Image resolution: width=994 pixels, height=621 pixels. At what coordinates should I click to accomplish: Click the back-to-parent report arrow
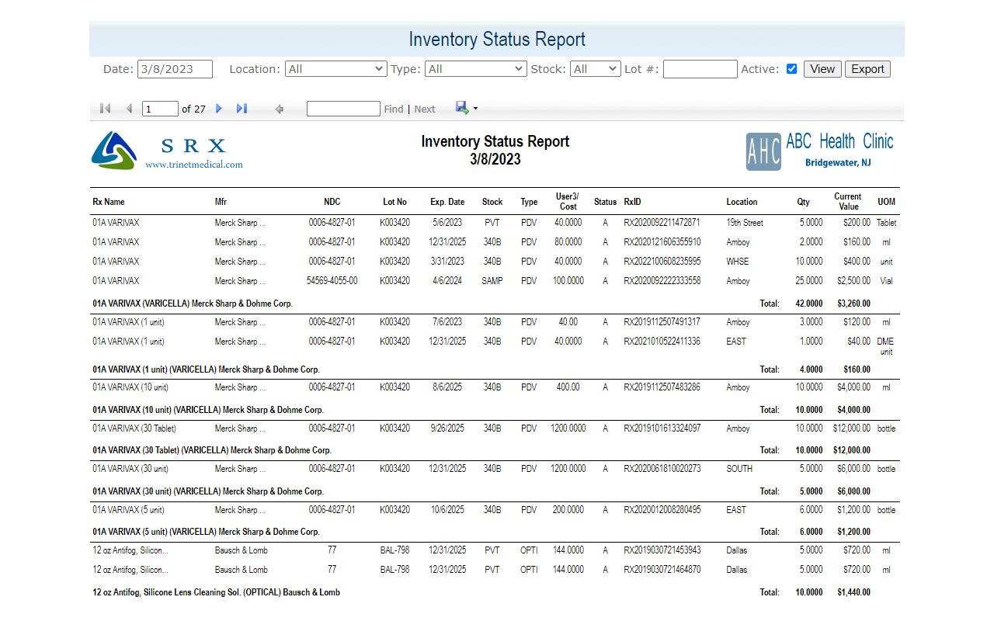click(x=279, y=109)
